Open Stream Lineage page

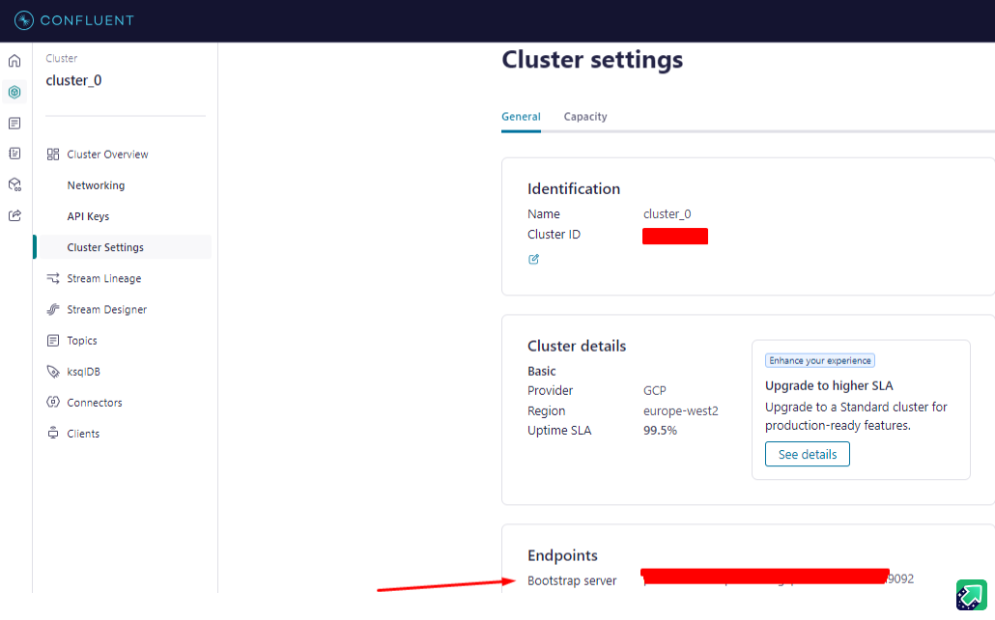[x=104, y=278]
